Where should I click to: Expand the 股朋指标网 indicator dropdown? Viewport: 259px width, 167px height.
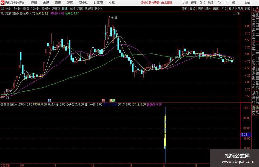point(2,104)
